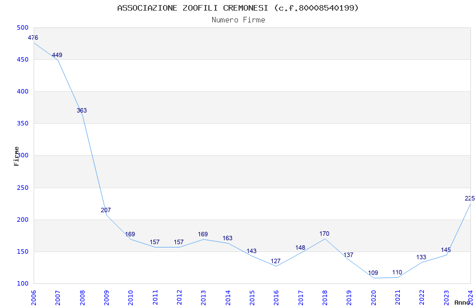This screenshot has height=308, width=476.
Task: Click y-axis tick label 400
Action: click(22, 92)
